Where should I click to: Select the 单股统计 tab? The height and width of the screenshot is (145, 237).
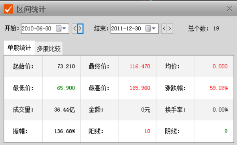click(19, 48)
